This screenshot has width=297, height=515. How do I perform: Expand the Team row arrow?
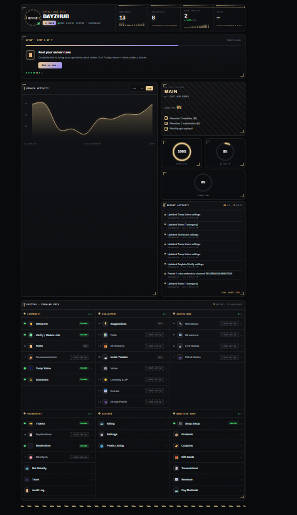click(92, 480)
